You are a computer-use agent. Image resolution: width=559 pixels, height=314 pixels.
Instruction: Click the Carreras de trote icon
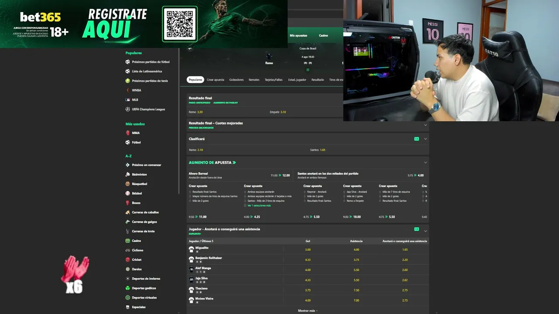click(x=128, y=231)
